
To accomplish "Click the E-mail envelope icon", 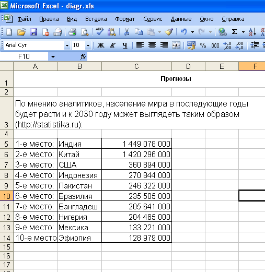I will (x=57, y=32).
